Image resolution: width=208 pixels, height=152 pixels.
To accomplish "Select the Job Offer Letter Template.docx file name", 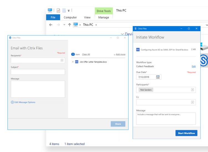I will click(x=93, y=62).
